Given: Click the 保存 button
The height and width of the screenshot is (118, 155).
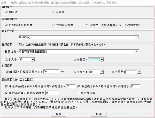Looking at the screenshot, I should tap(58, 114).
